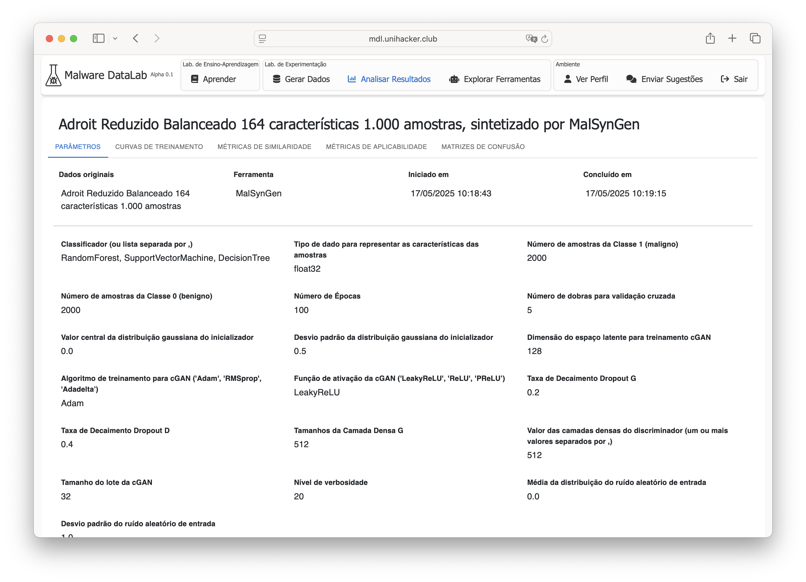Click the mdl.unihacker.club address field
Image resolution: width=806 pixels, height=582 pixels.
[x=403, y=39]
